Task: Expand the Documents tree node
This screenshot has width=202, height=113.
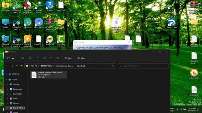Action: pos(7,89)
